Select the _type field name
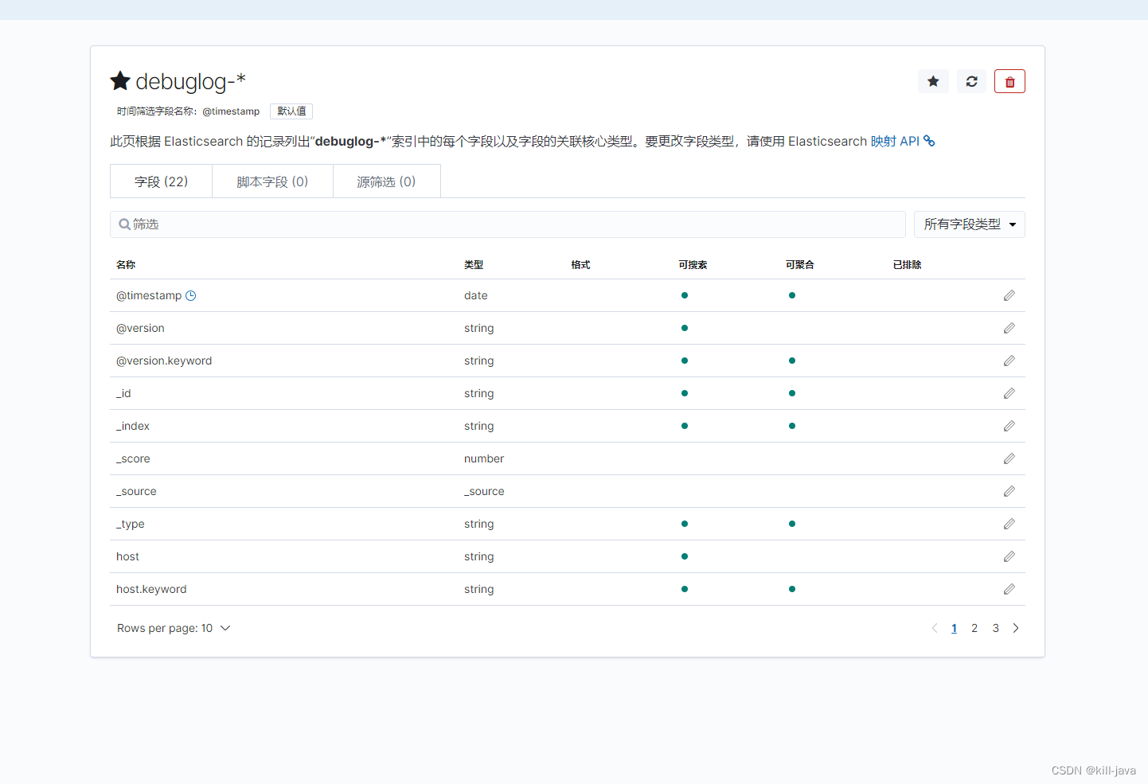Screen dimensions: 1148x784 [x=131, y=524]
